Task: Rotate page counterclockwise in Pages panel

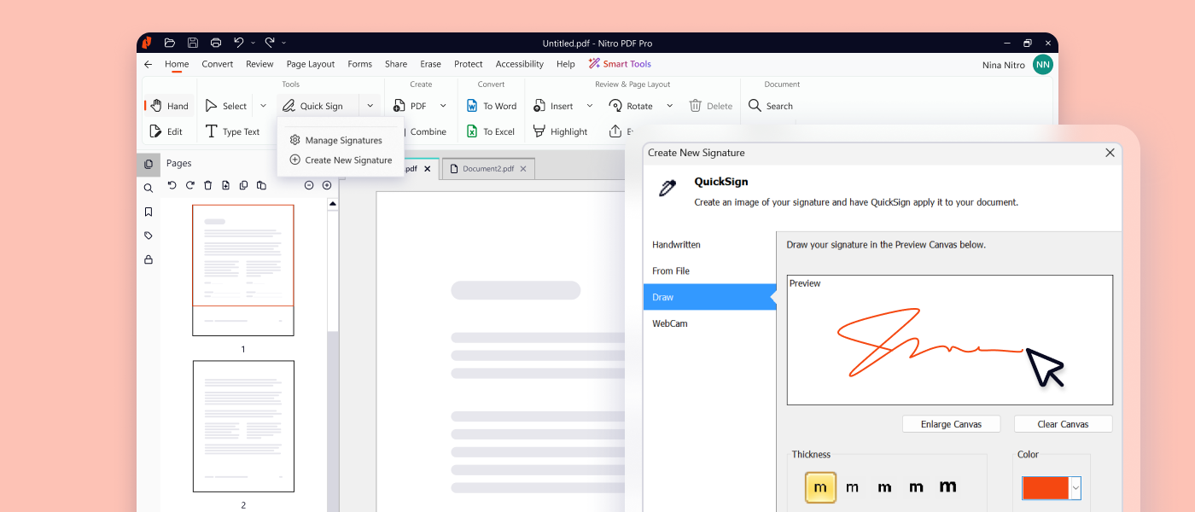Action: pyautogui.click(x=172, y=185)
